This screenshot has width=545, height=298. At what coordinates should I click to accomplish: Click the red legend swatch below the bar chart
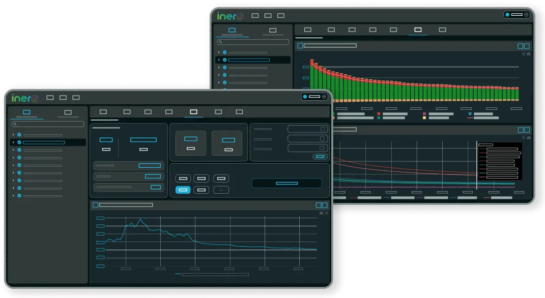click(x=379, y=114)
